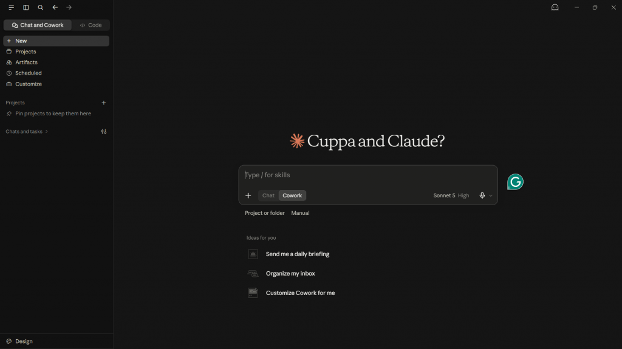Viewport: 622px width, 349px height.
Task: Open the Sonnet 5 model selector
Action: (451, 195)
